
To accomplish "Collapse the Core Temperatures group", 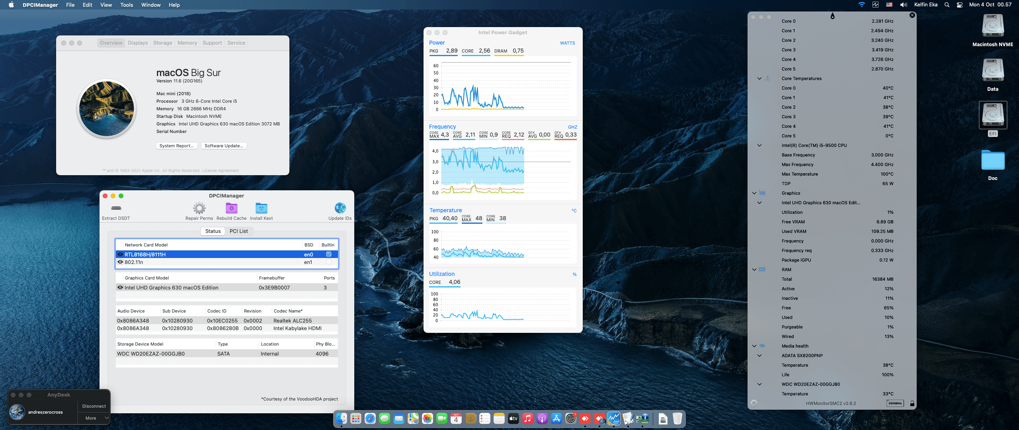I will coord(759,78).
